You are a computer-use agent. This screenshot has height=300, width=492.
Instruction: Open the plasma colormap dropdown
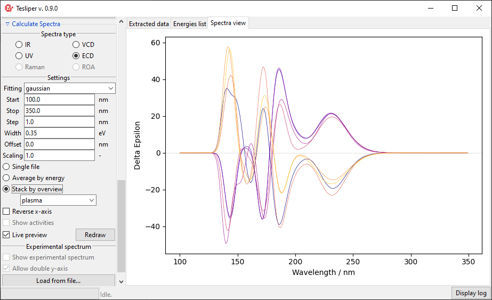click(x=58, y=200)
